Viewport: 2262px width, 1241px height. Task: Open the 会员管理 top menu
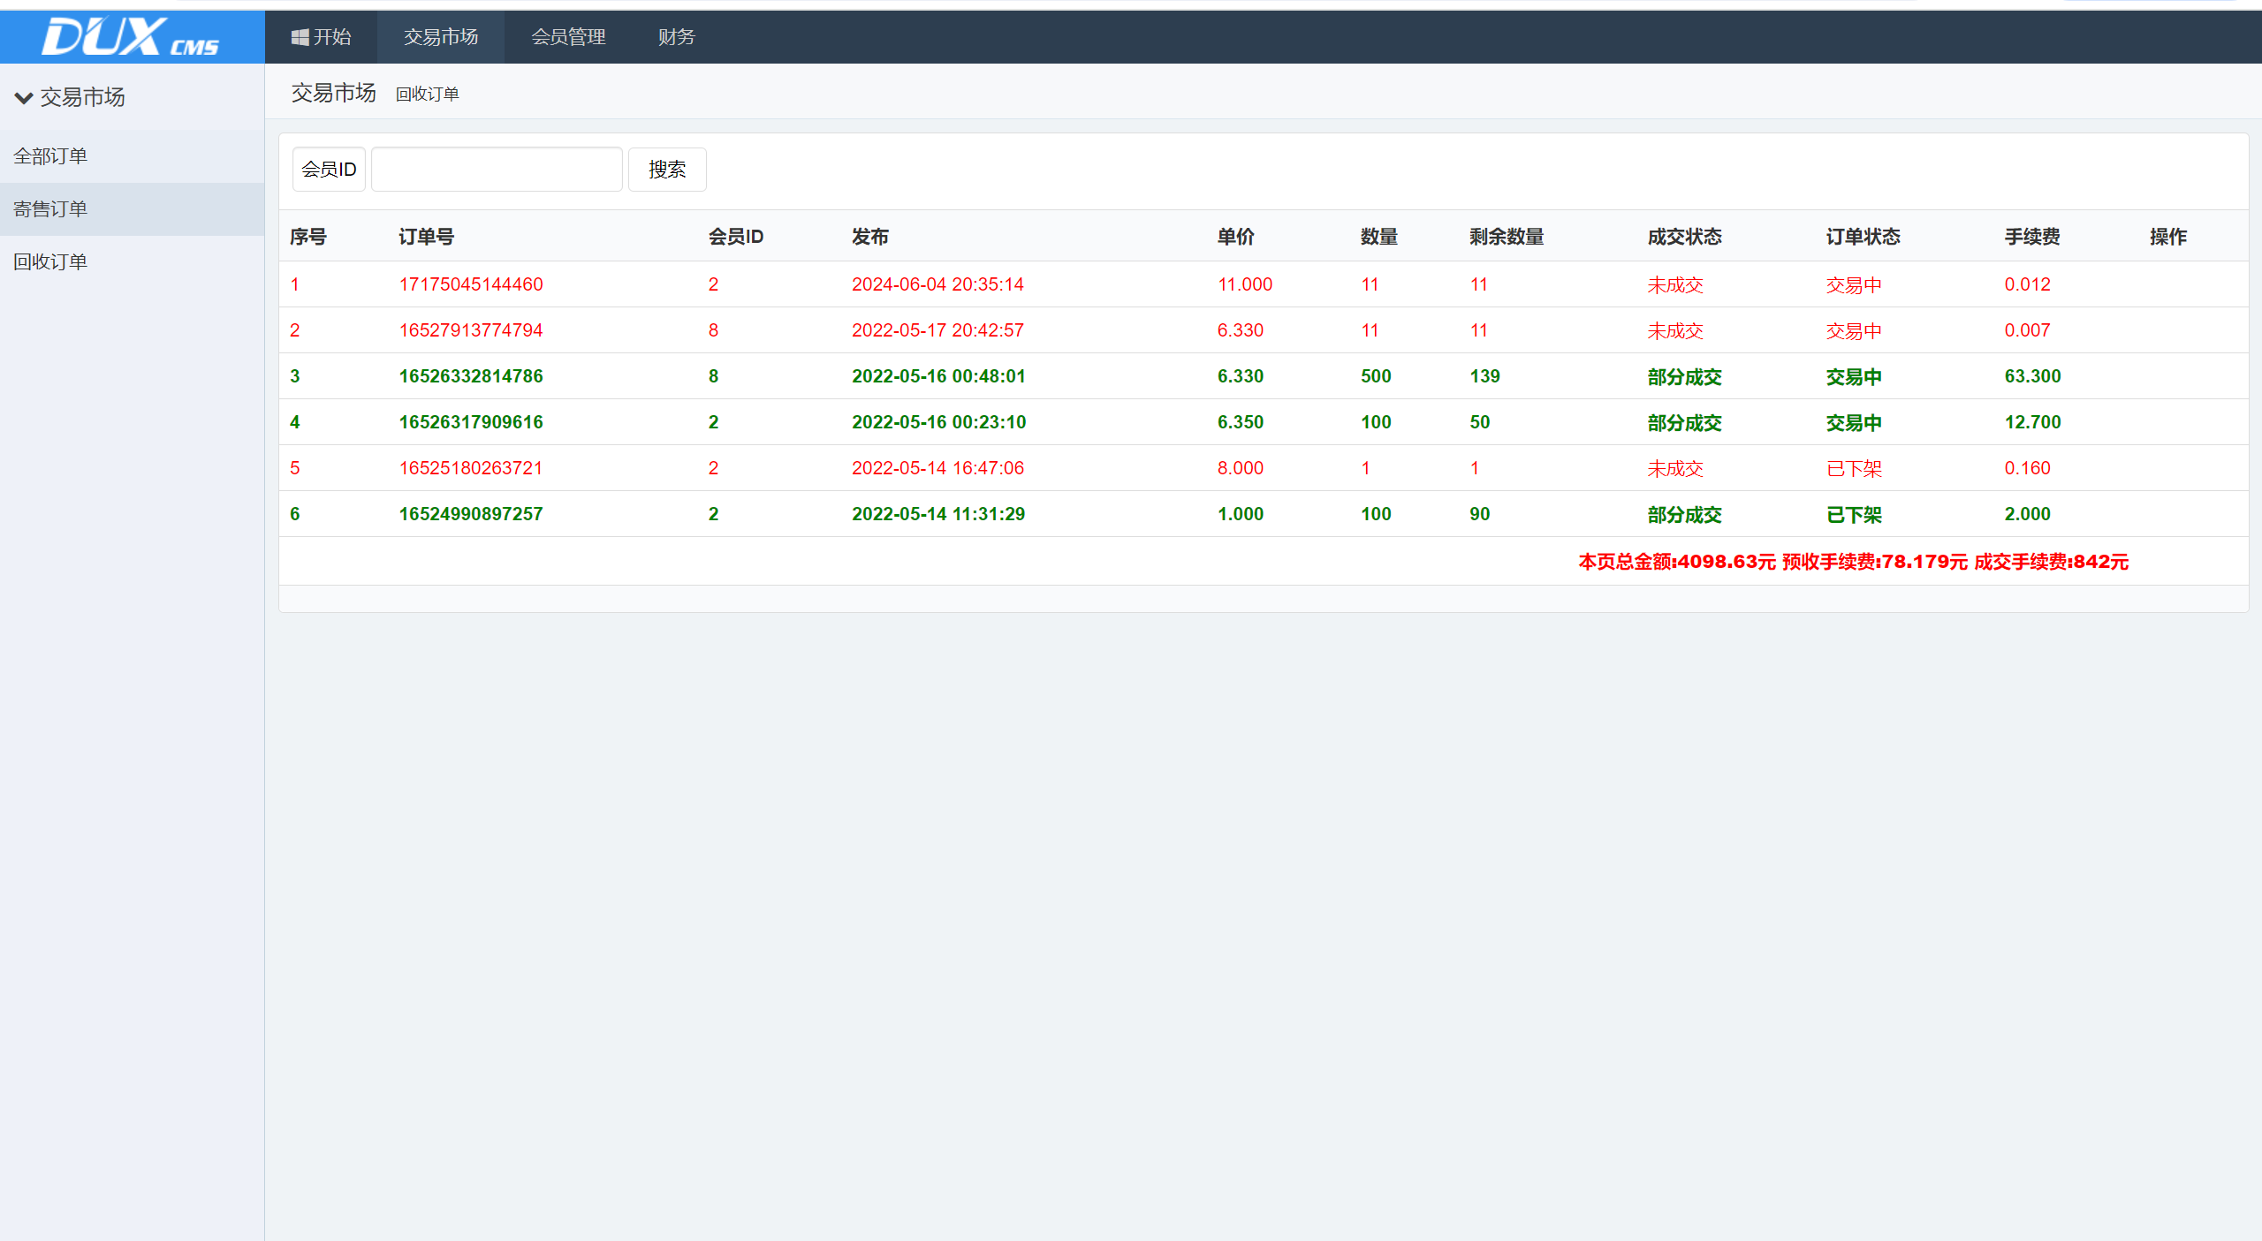(568, 37)
